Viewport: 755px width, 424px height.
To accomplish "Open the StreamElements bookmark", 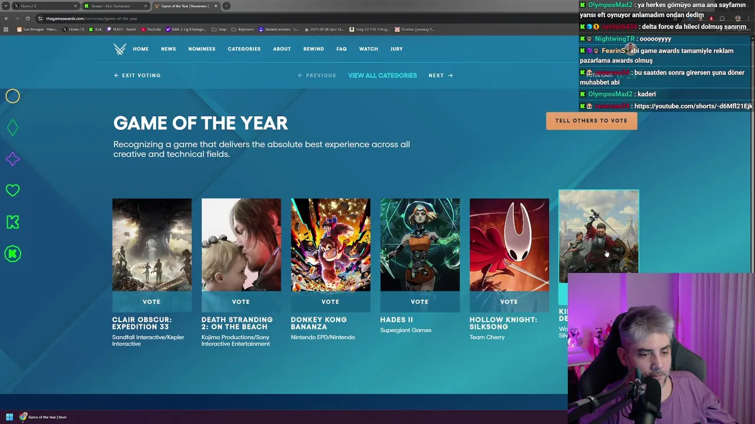I will 278,29.
